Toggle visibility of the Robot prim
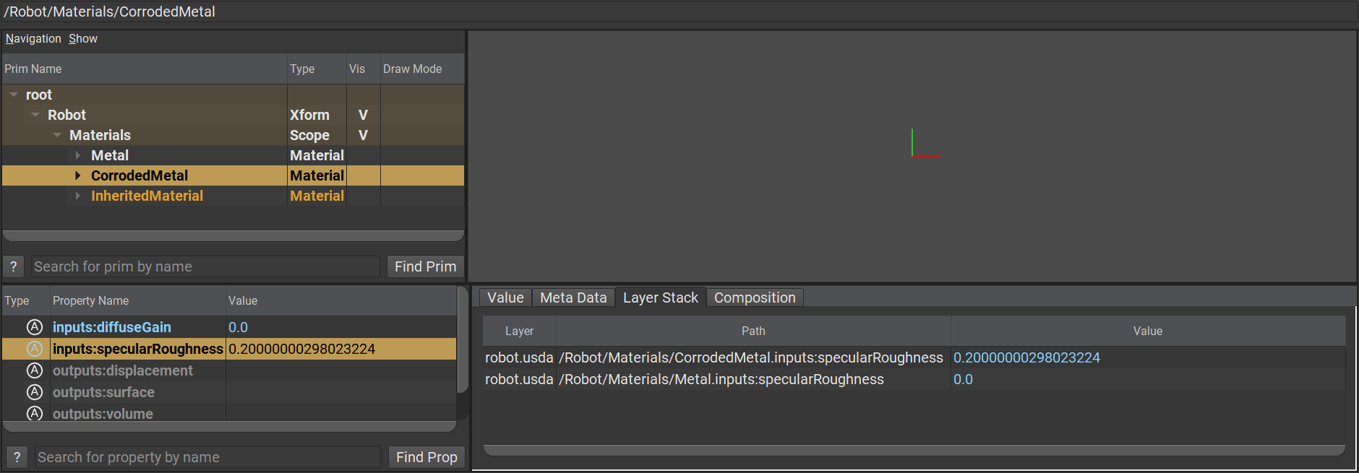 coord(363,115)
